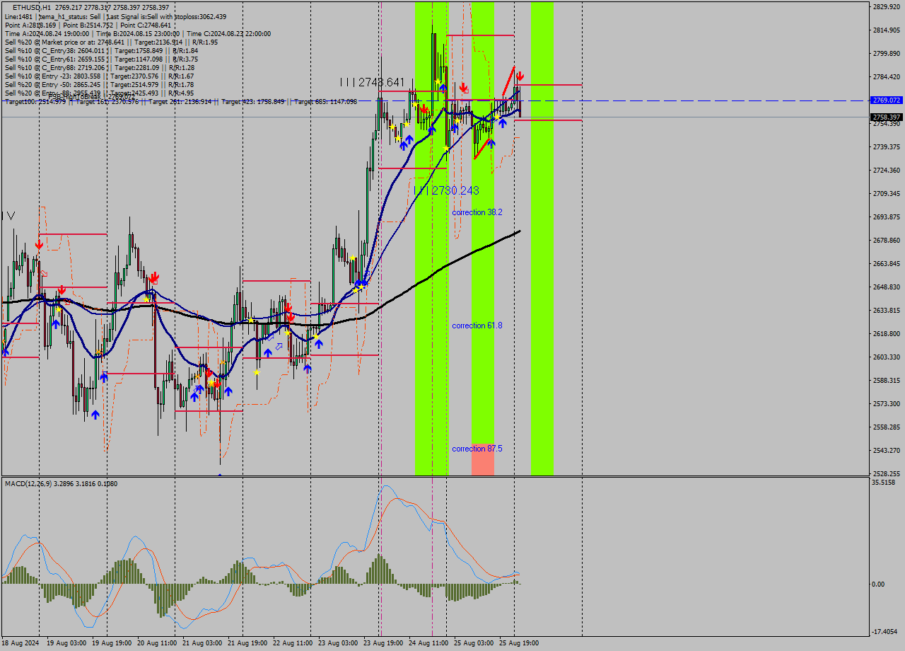Click the '24 Aug 11:00' time label
This screenshot has width=905, height=651.
click(x=428, y=643)
